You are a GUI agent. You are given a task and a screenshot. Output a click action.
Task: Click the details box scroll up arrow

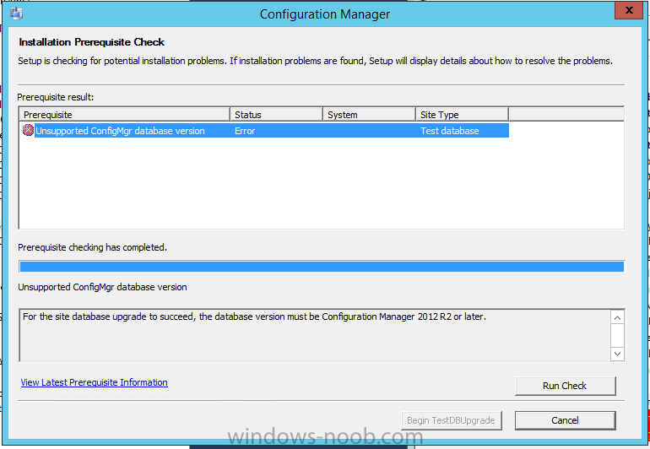click(x=617, y=317)
